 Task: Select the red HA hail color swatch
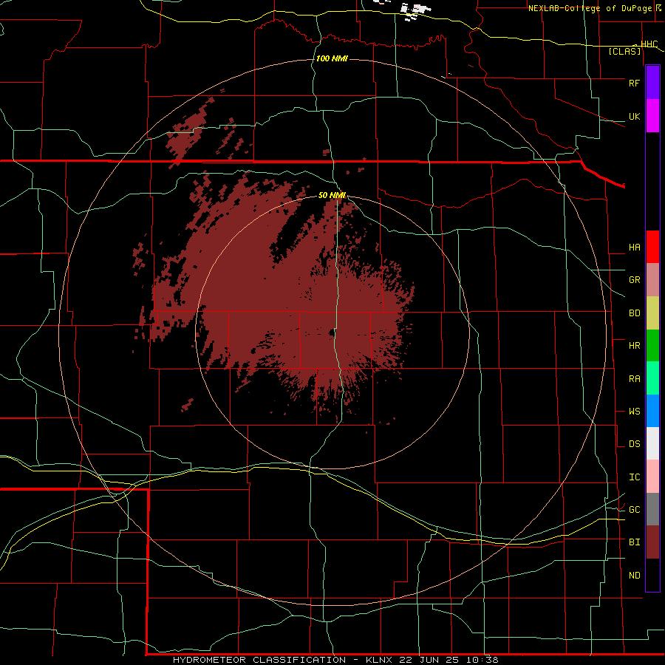(652, 247)
